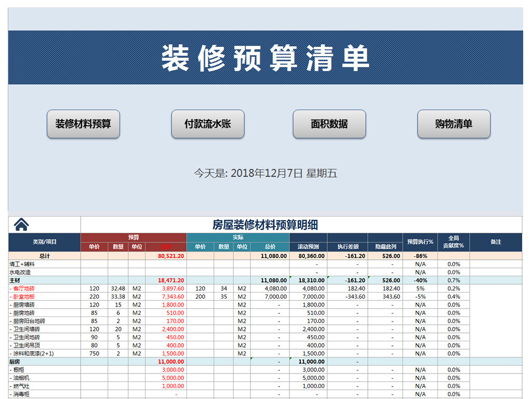532x399 pixels.
Task: Select the 总计 row label cell
Action: [x=45, y=256]
